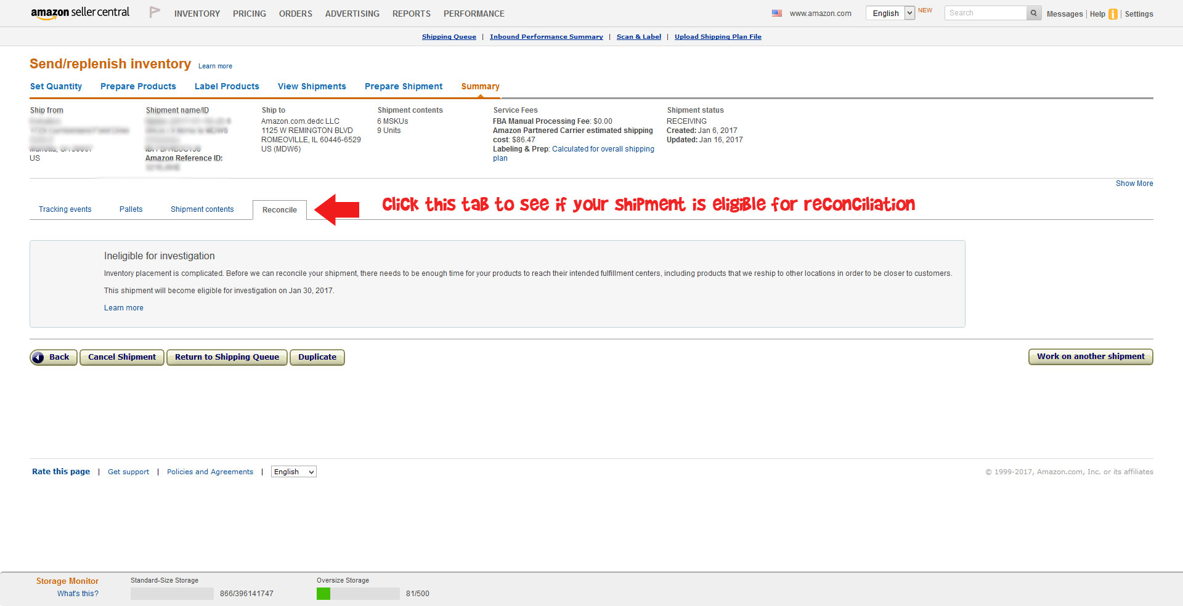The width and height of the screenshot is (1183, 606).
Task: Open the Help link in header
Action: pos(1097,14)
